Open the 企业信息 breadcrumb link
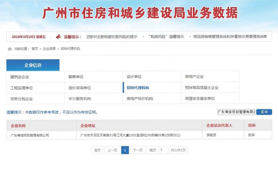The height and width of the screenshot is (196, 278). click(x=49, y=49)
